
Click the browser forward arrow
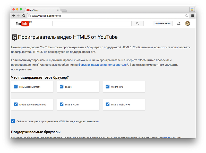click(x=19, y=16)
